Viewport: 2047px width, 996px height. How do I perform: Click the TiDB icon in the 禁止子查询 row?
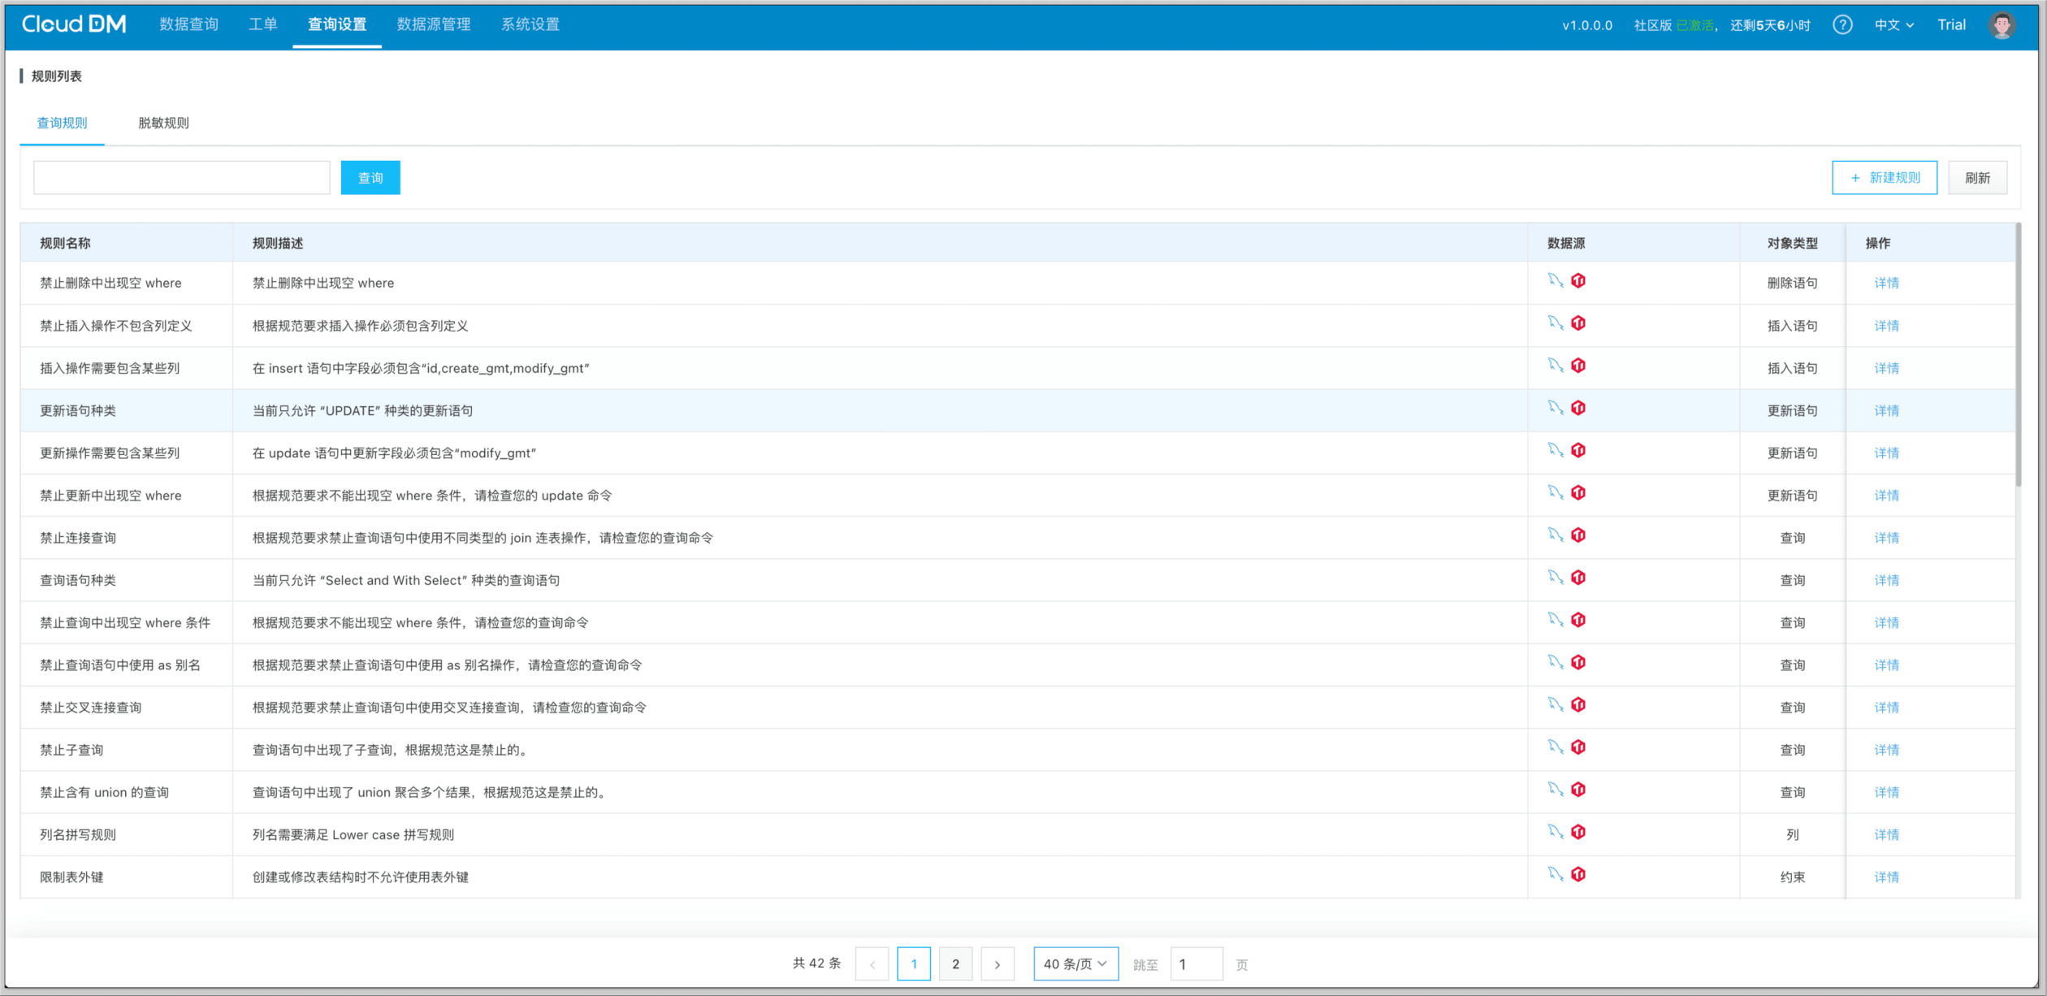coord(1578,747)
